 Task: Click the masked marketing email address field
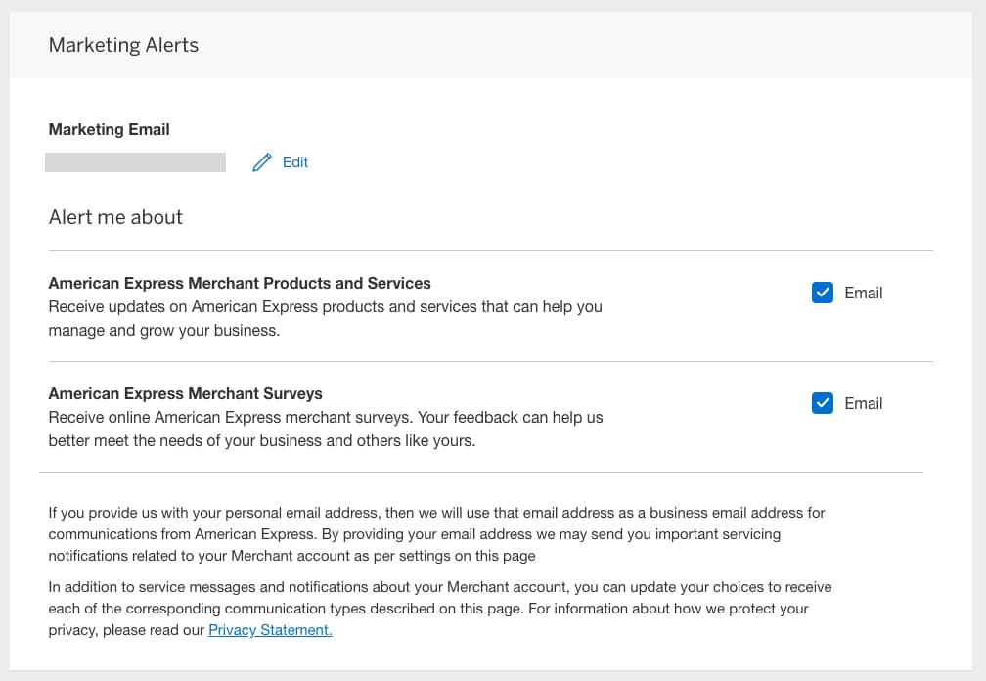pos(135,161)
